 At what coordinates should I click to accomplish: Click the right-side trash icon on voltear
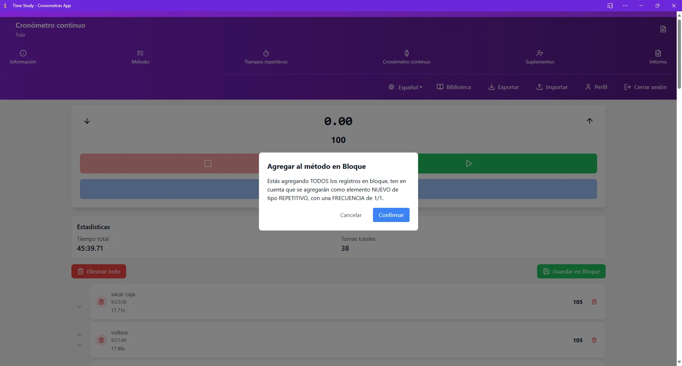click(594, 340)
